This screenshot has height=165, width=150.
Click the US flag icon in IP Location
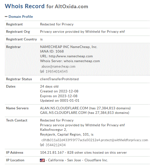click(x=42, y=160)
